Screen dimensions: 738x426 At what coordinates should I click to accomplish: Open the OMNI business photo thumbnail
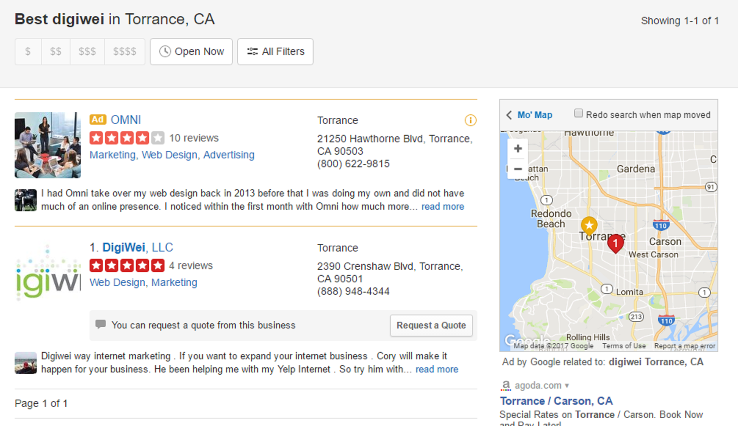point(48,145)
